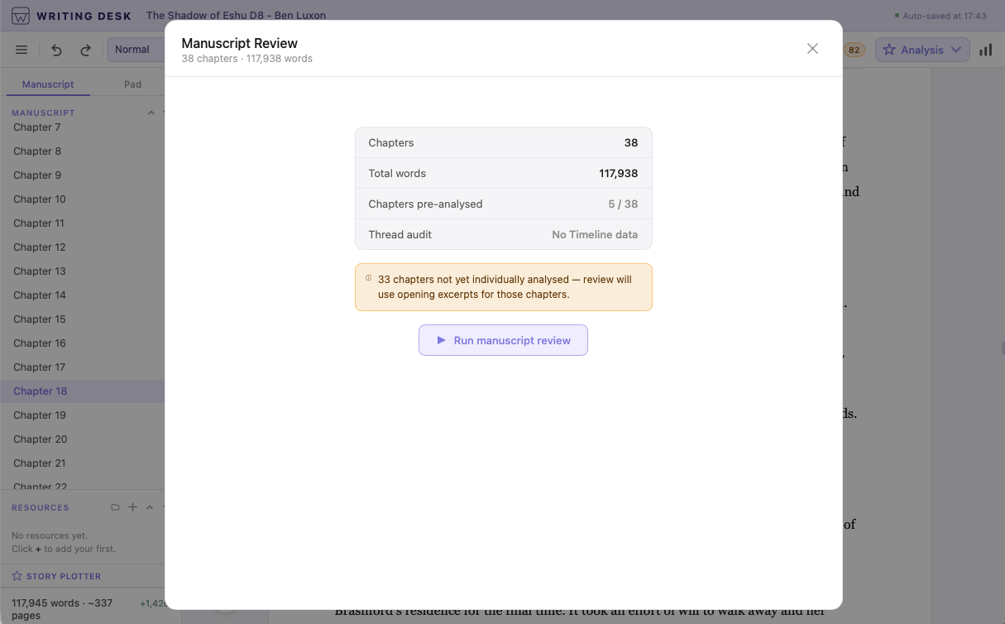Select Chapter 16 in the manuscript list
Viewport: 1005px width, 624px height.
click(x=83, y=343)
